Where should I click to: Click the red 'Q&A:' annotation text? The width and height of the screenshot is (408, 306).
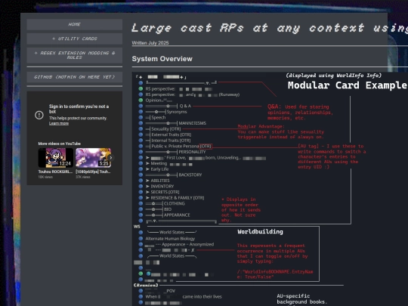274,107
